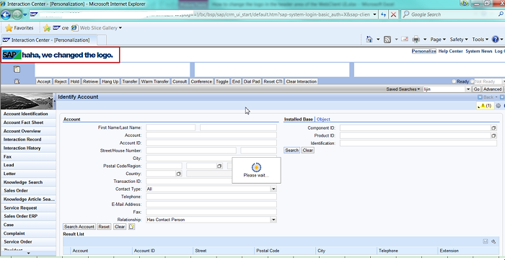
Task: Go back with the browser Back arrow
Action: 6,15
